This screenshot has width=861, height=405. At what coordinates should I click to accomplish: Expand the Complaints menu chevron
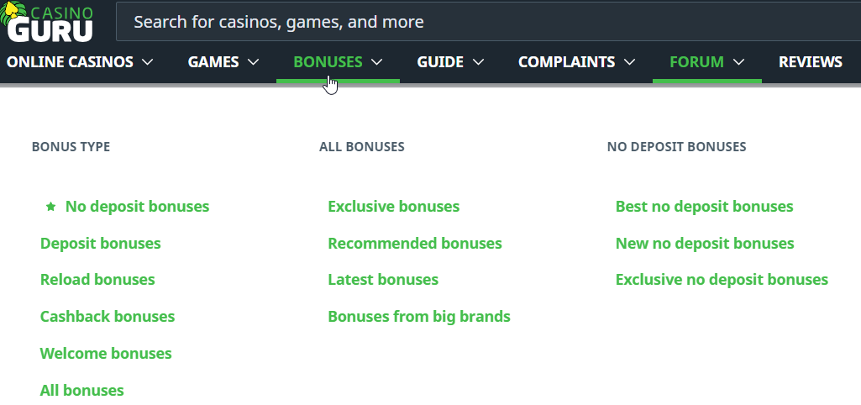(630, 62)
